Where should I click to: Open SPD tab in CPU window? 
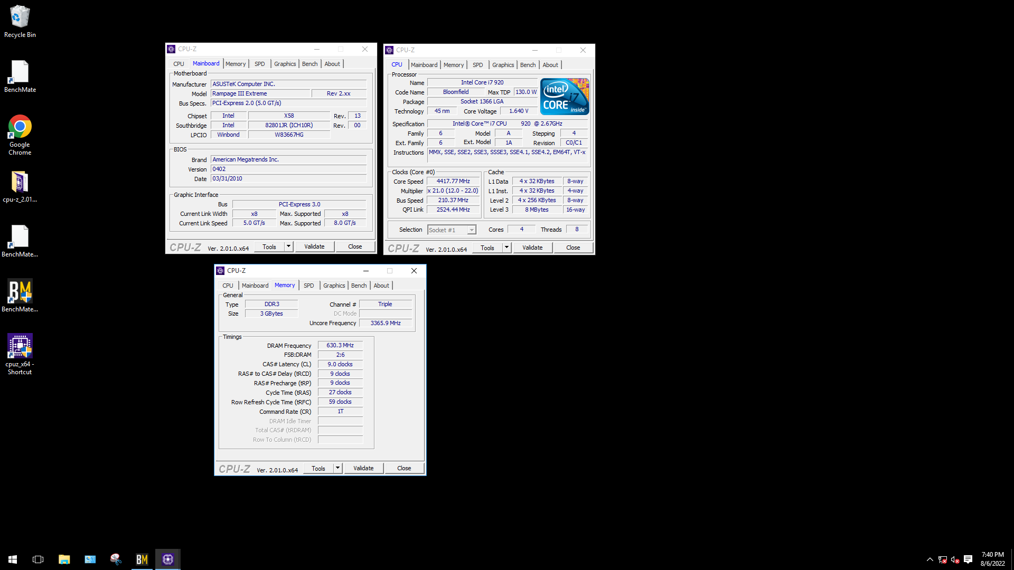(477, 65)
